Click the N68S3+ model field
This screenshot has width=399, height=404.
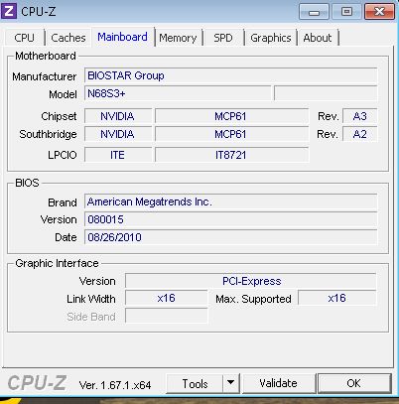click(178, 93)
